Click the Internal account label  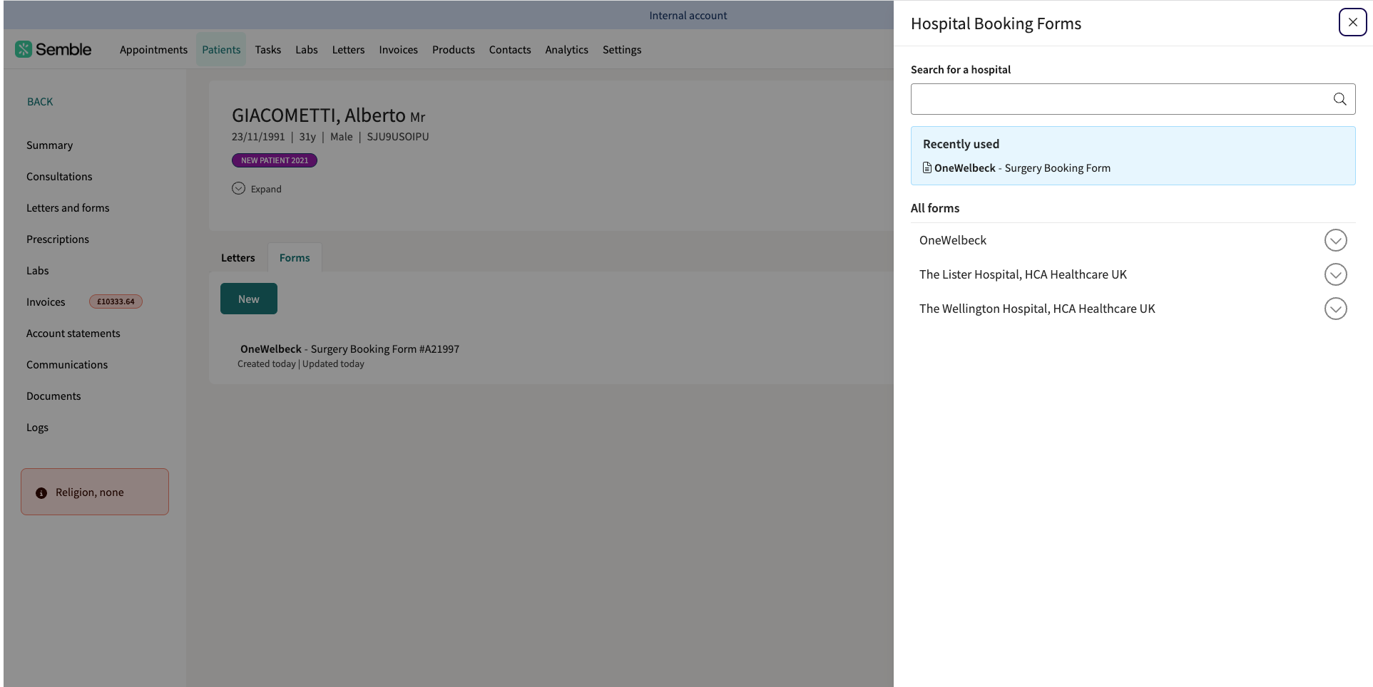pyautogui.click(x=688, y=16)
